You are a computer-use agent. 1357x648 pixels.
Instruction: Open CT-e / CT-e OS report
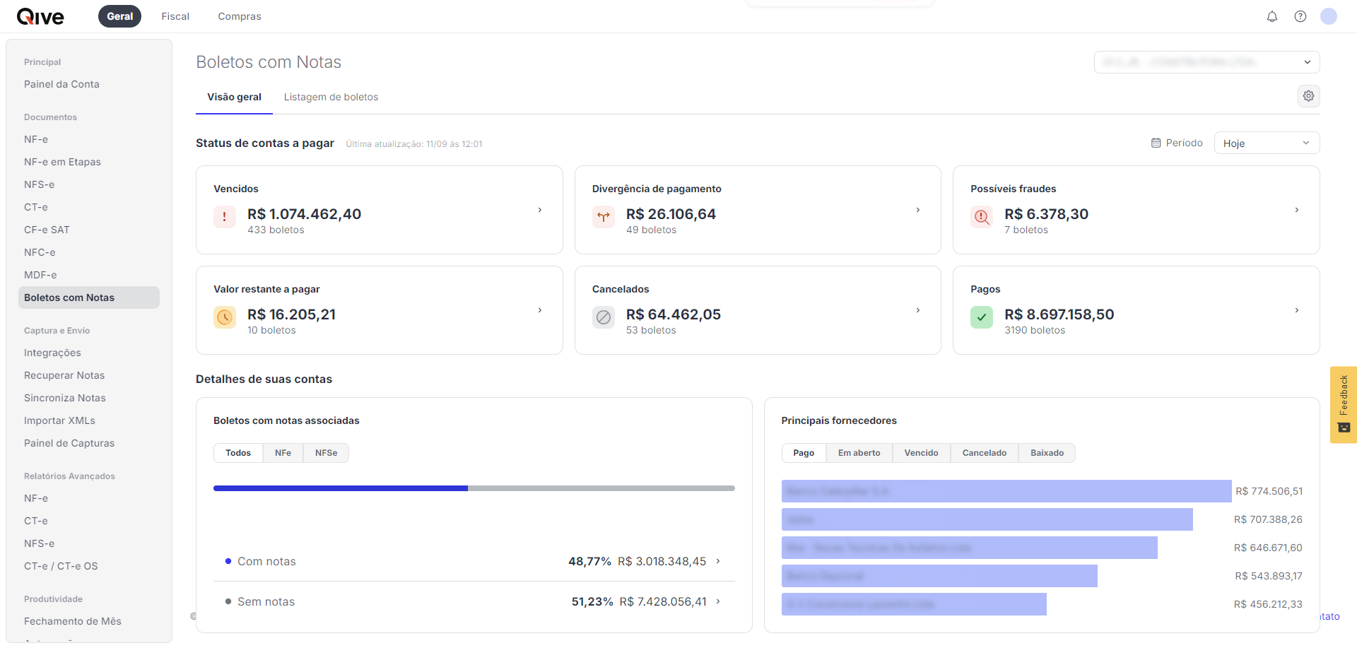[89, 566]
